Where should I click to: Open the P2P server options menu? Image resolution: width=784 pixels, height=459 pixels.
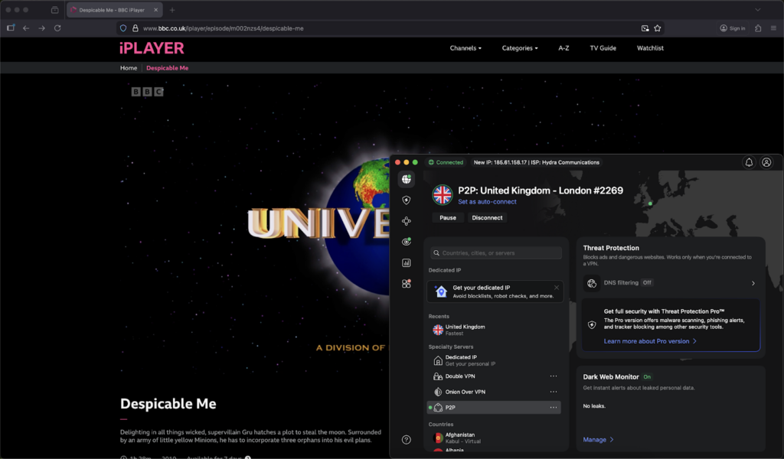pyautogui.click(x=553, y=408)
